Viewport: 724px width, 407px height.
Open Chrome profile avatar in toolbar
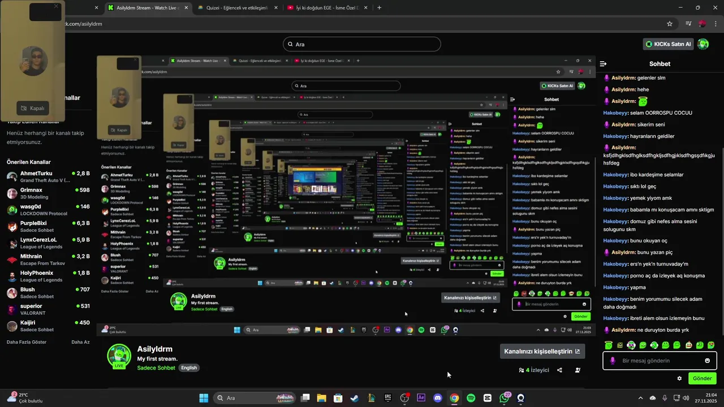(702, 24)
